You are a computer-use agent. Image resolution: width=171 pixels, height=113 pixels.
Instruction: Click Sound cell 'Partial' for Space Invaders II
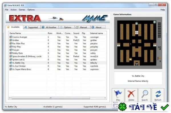click(x=76, y=56)
